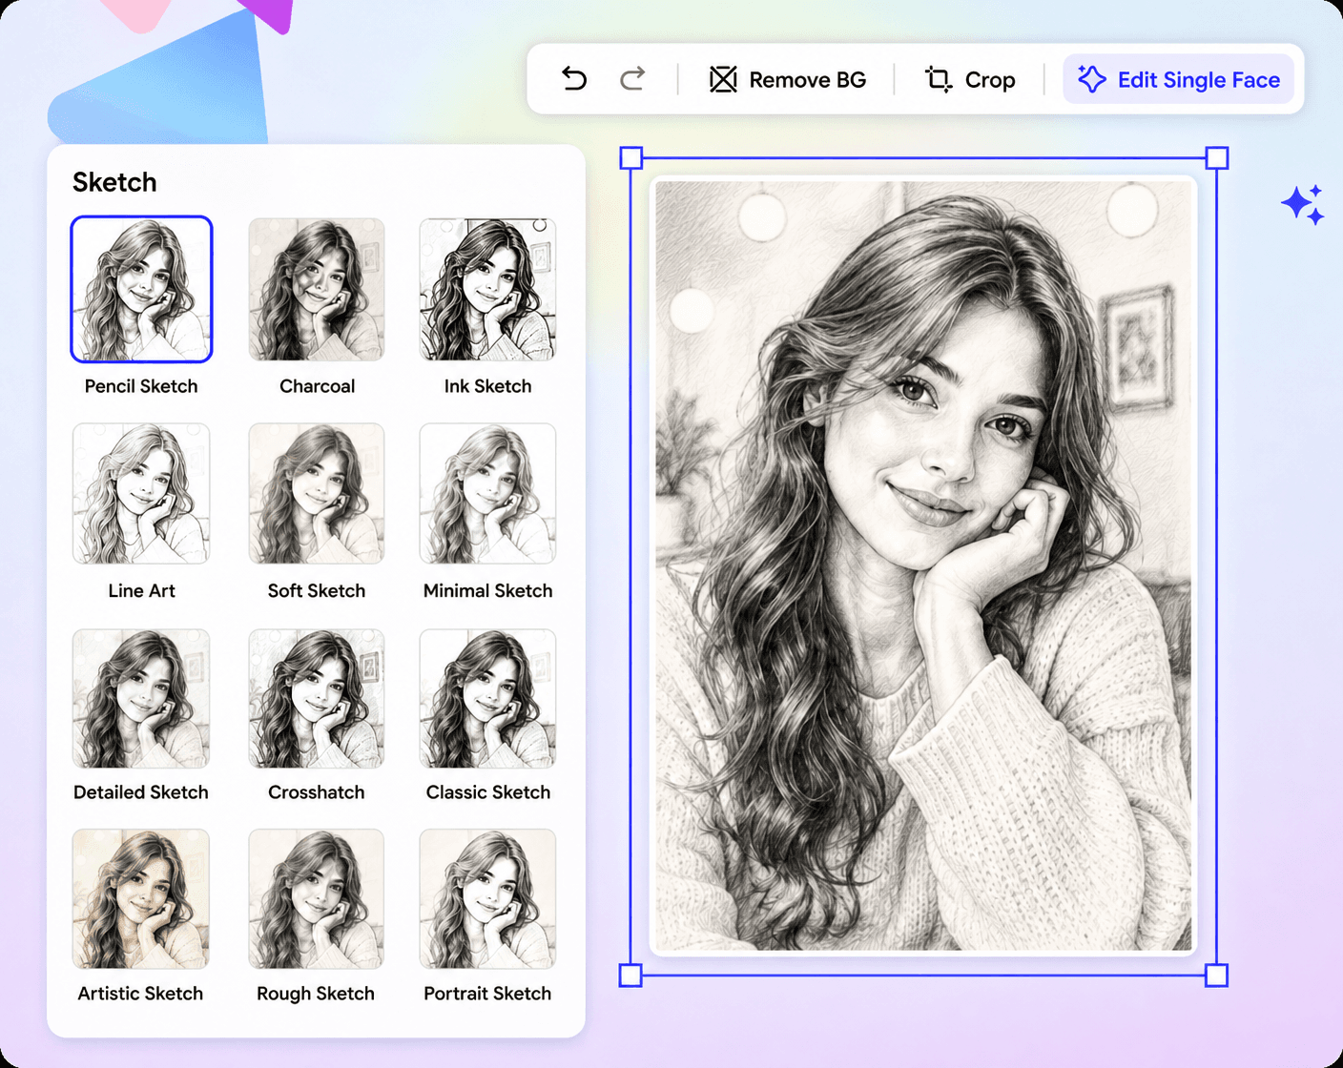This screenshot has width=1343, height=1068.
Task: Select the Crosshatch style thumbnail
Action: pos(317,698)
